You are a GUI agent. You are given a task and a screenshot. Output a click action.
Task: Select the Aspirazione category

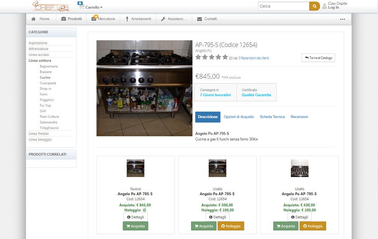(x=38, y=43)
